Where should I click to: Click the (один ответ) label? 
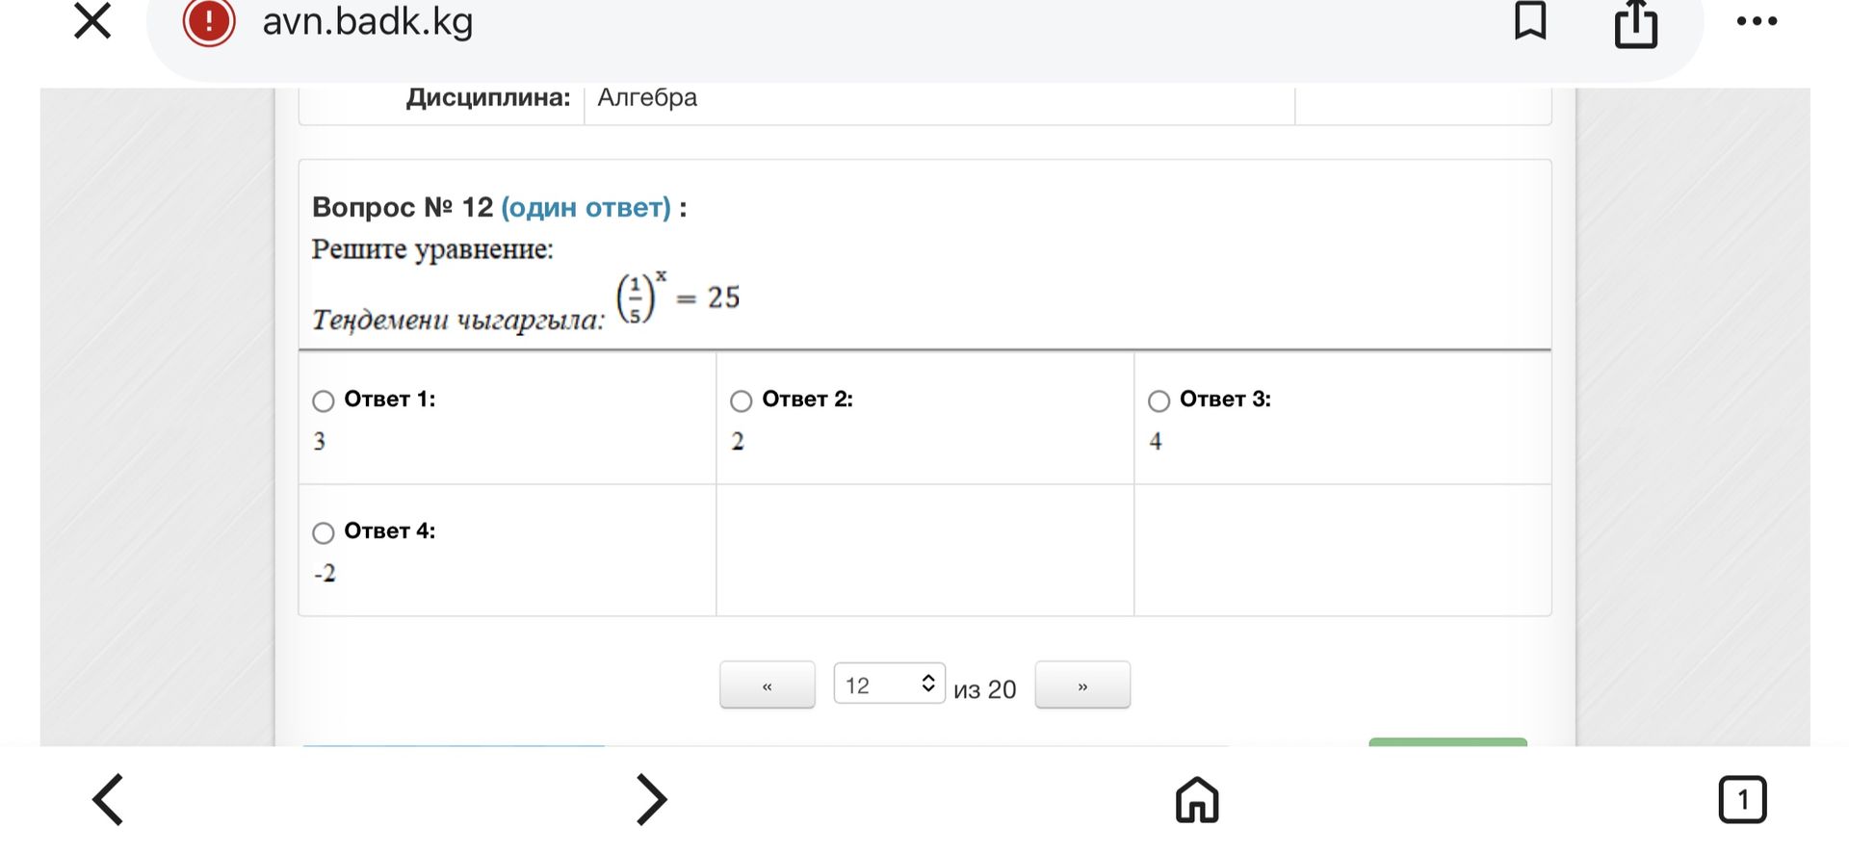click(x=586, y=207)
